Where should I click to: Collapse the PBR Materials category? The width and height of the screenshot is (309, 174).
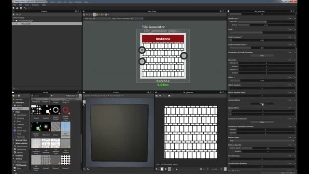point(14,165)
